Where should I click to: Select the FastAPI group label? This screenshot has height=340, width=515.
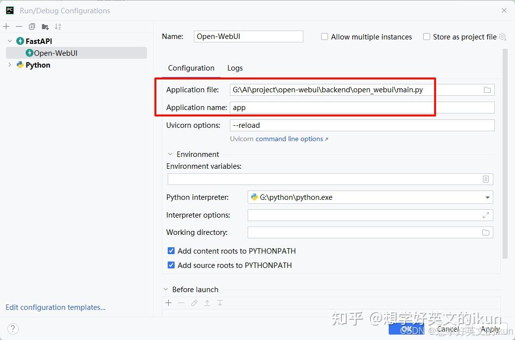click(x=39, y=41)
